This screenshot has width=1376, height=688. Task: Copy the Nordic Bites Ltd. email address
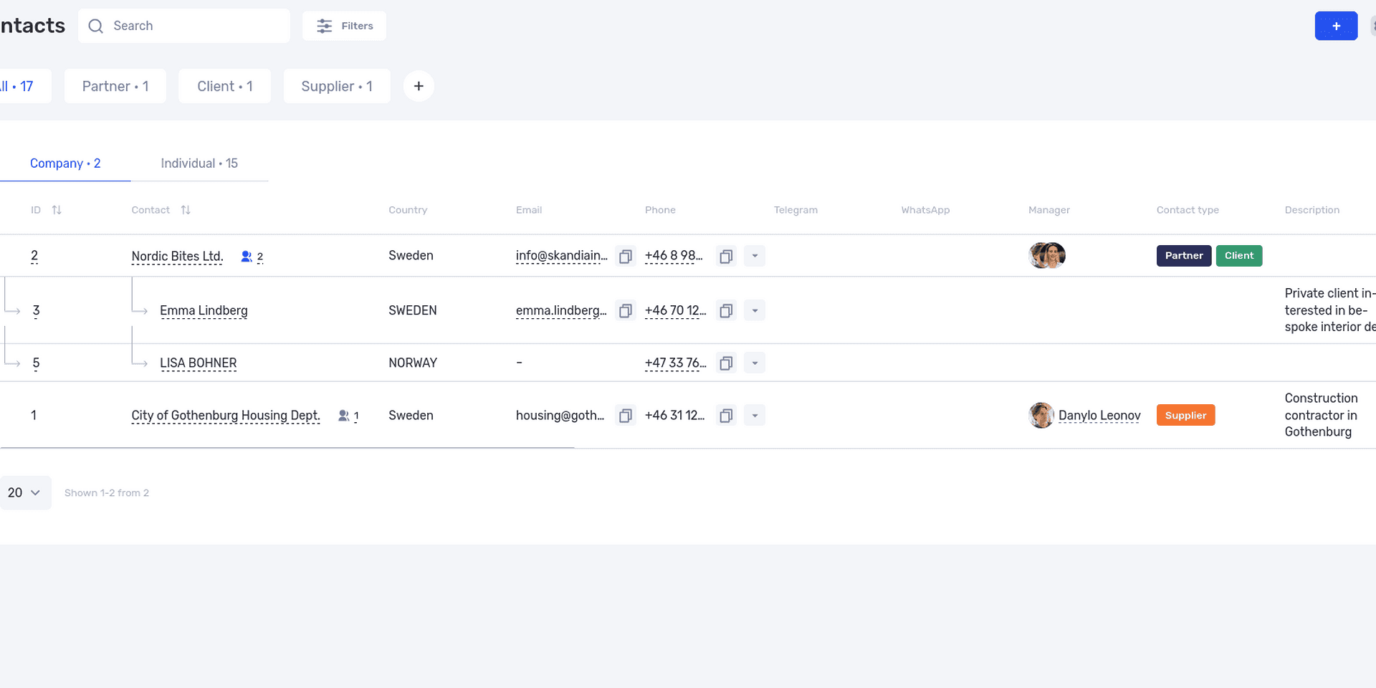[626, 256]
